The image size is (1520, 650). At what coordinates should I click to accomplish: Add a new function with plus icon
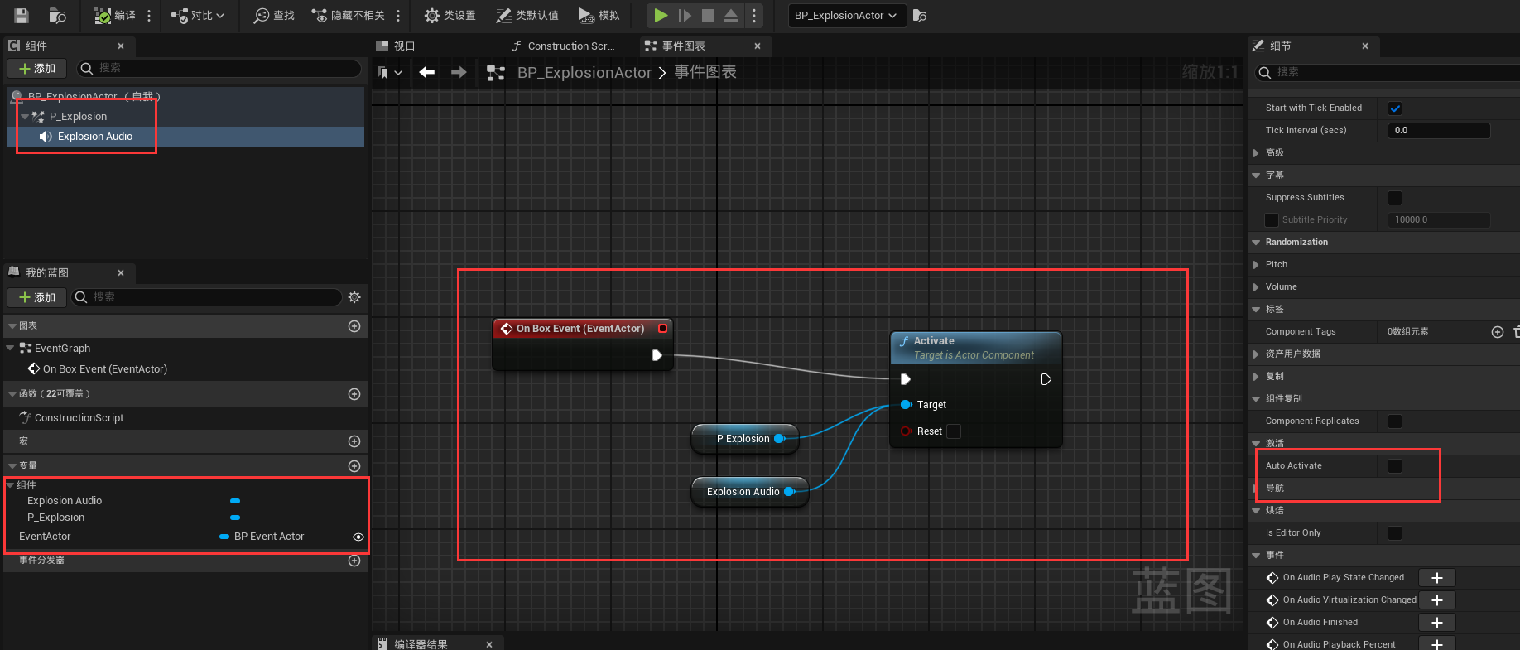coord(354,394)
